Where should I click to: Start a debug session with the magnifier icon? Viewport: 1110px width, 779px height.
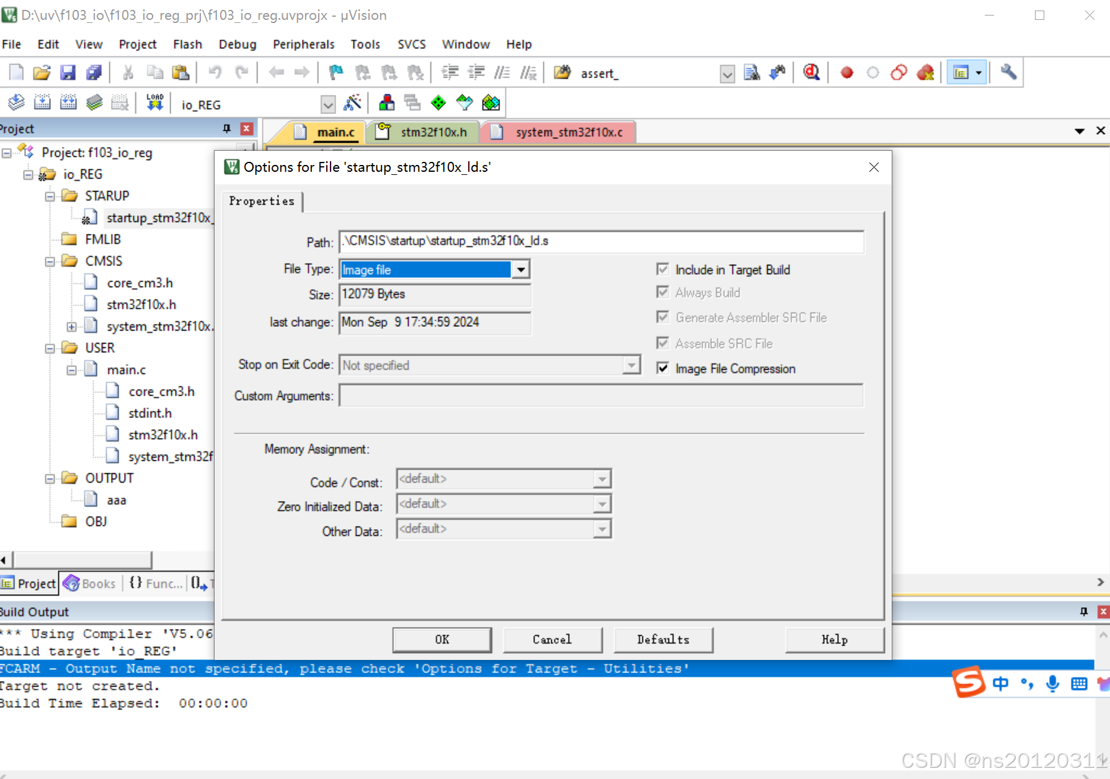(812, 72)
